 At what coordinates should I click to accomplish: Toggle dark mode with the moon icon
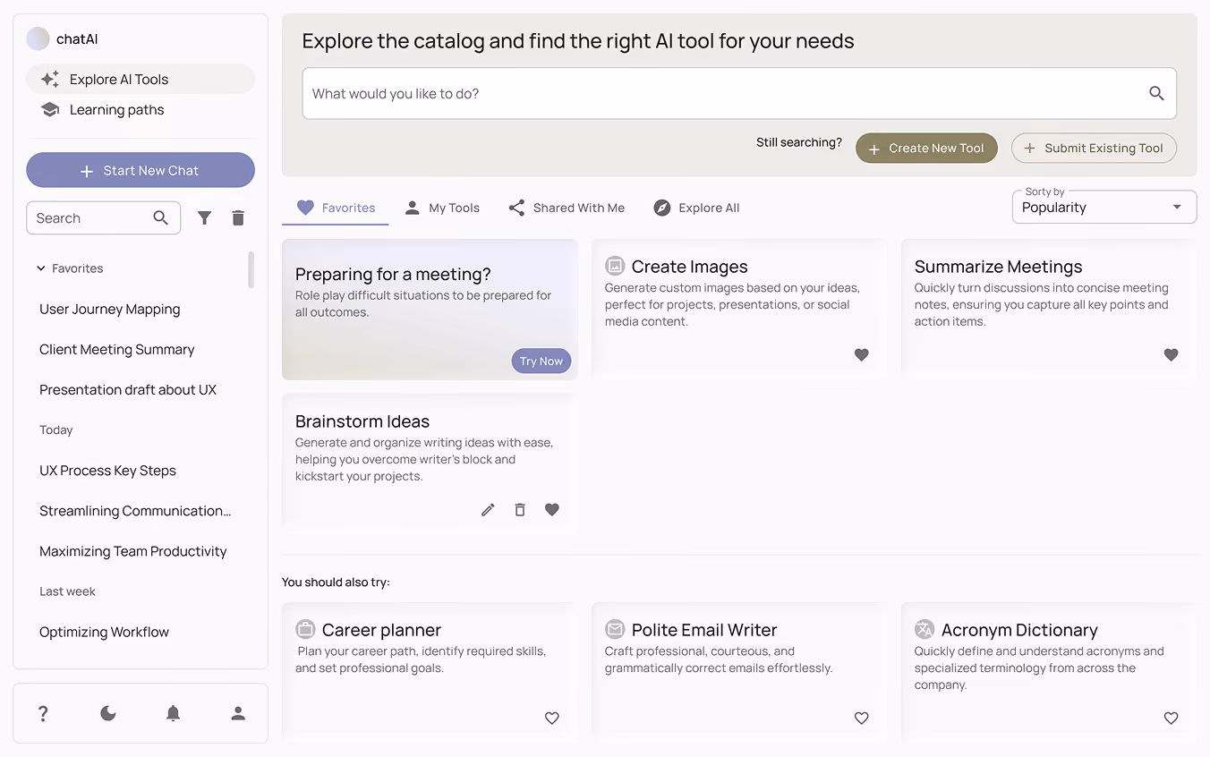pyautogui.click(x=108, y=713)
